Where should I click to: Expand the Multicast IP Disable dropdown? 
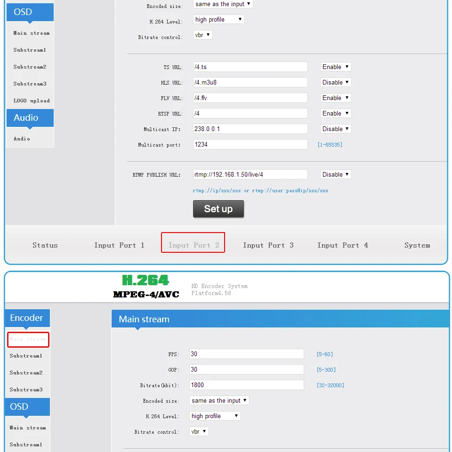(x=335, y=129)
